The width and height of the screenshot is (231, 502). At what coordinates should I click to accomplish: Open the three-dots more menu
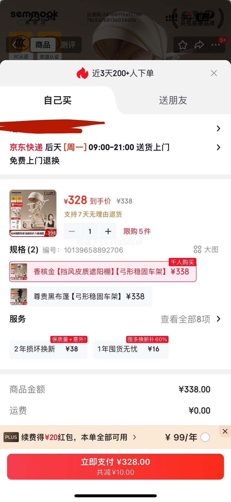(x=215, y=45)
